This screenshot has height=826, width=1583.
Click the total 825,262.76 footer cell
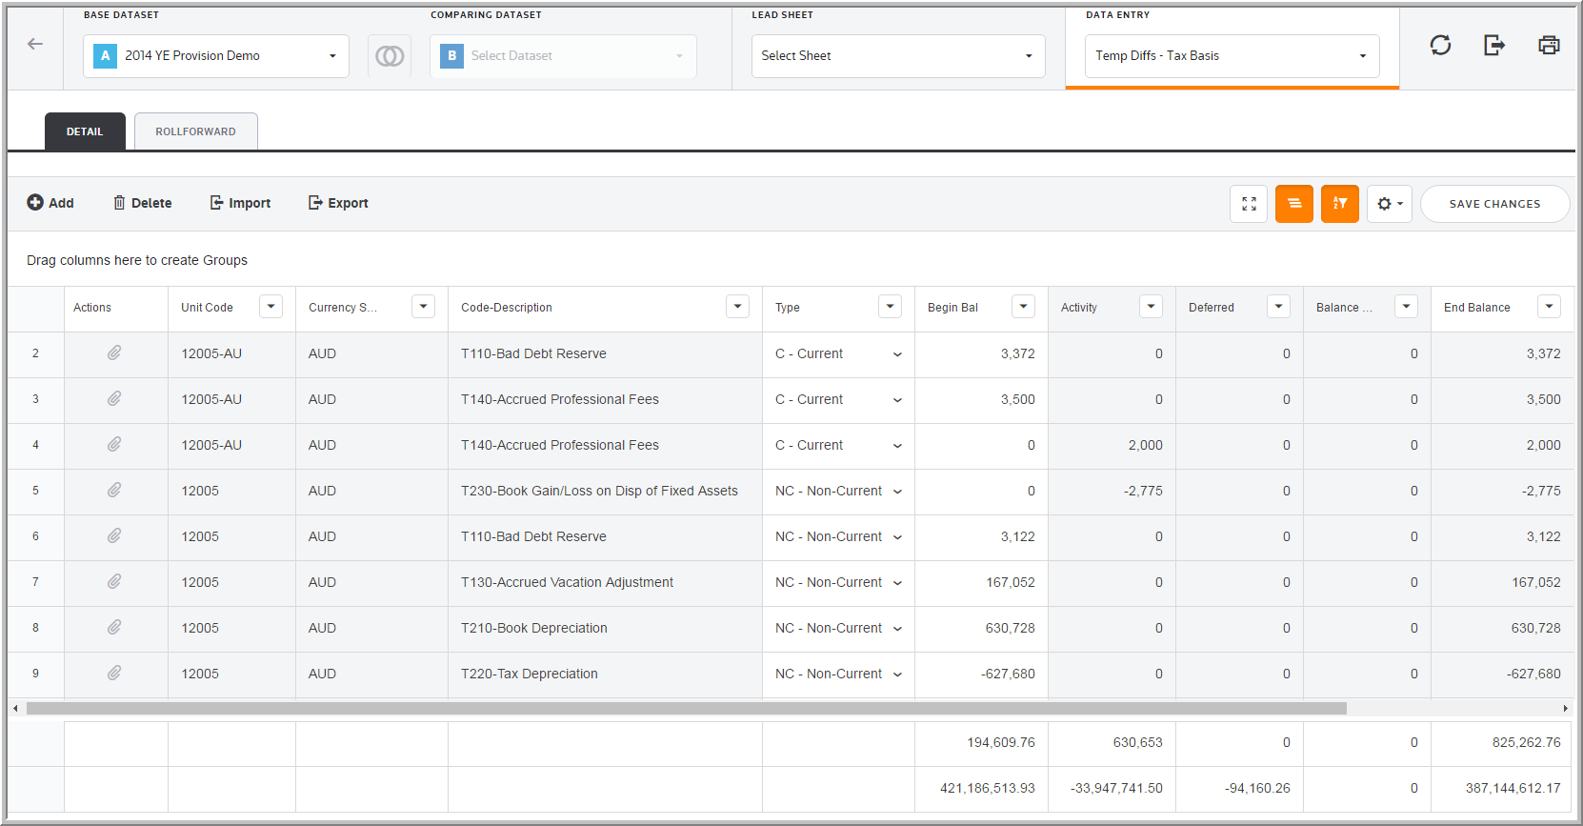tap(1502, 743)
